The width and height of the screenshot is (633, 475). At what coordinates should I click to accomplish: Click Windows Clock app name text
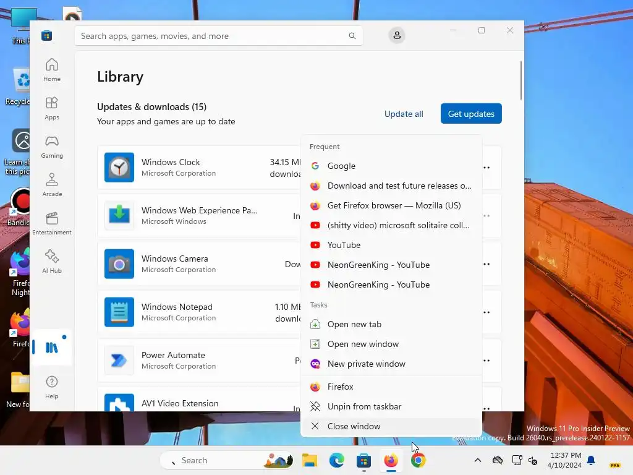click(x=171, y=162)
